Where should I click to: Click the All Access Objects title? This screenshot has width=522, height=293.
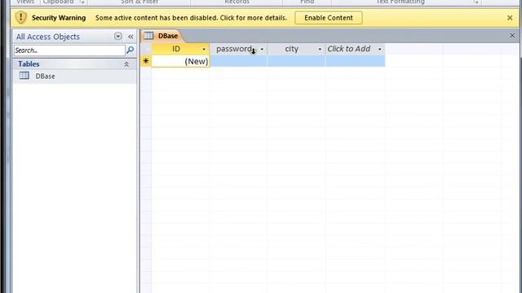point(48,37)
